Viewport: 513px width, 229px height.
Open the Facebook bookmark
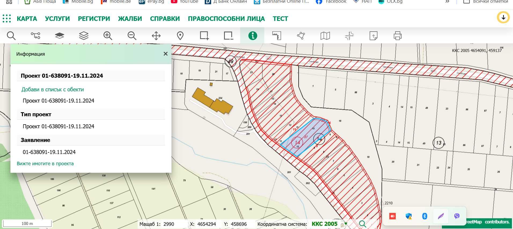point(331,2)
